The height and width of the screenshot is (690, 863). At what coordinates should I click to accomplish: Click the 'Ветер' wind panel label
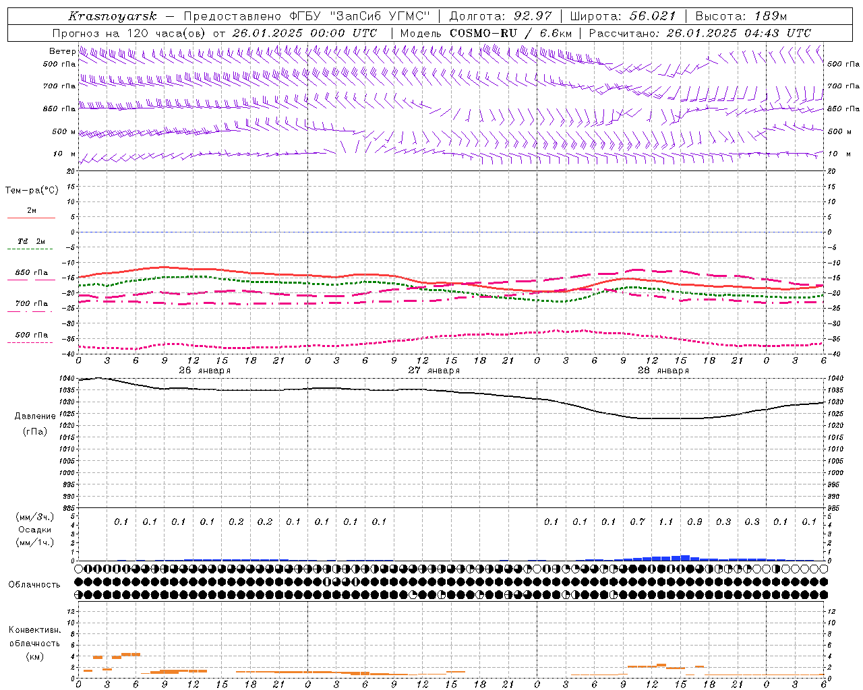point(63,51)
